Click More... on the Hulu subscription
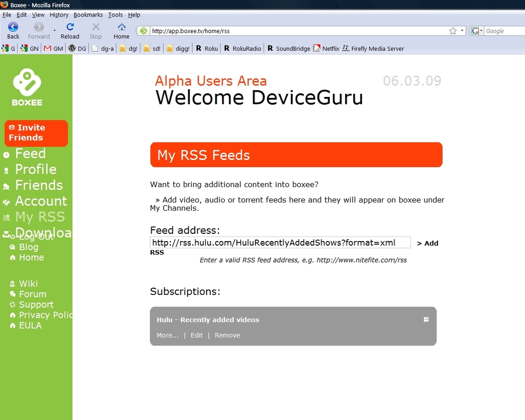Screen dimensions: 525x420 (168, 335)
